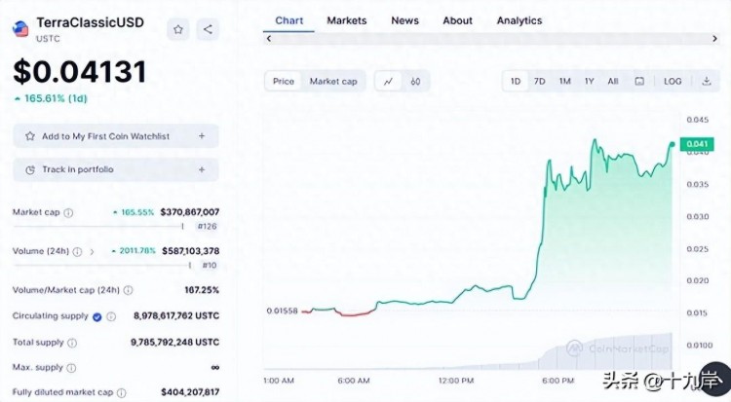Open the Chart tab
Viewport: 731px width, 402px height.
tap(289, 21)
